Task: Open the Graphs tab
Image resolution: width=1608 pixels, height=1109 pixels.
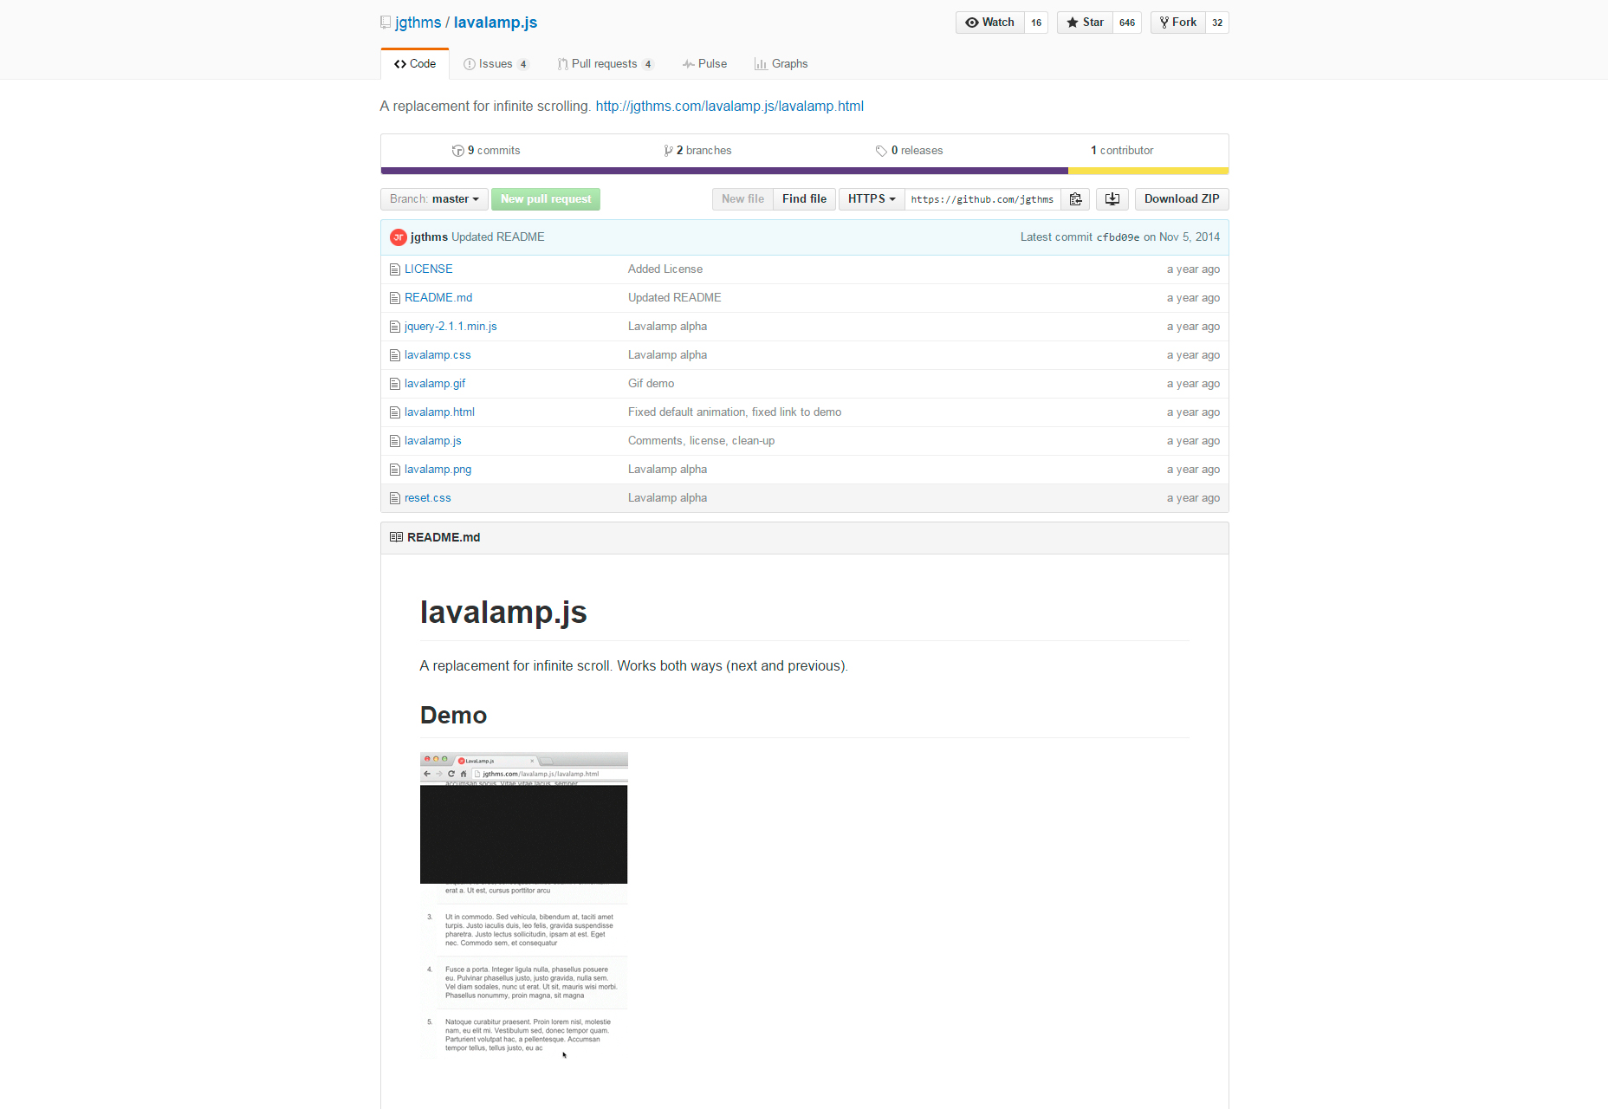Action: tap(781, 64)
